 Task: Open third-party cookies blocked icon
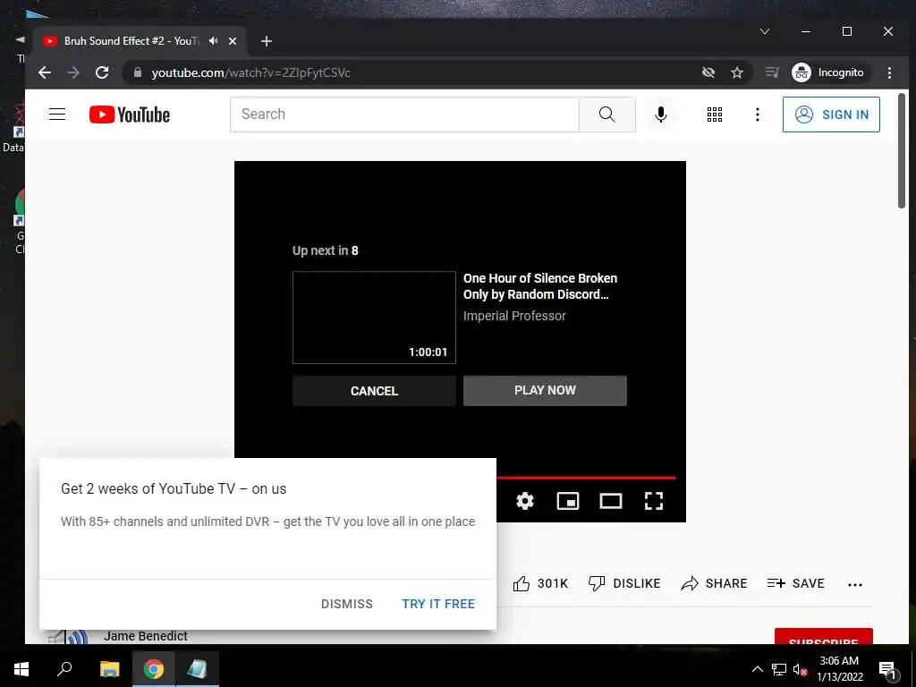(x=708, y=72)
